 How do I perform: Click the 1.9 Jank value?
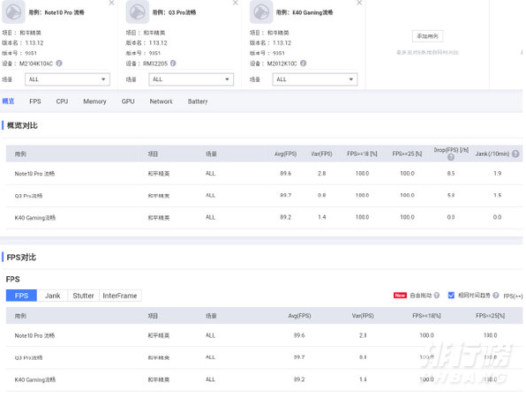(x=497, y=173)
